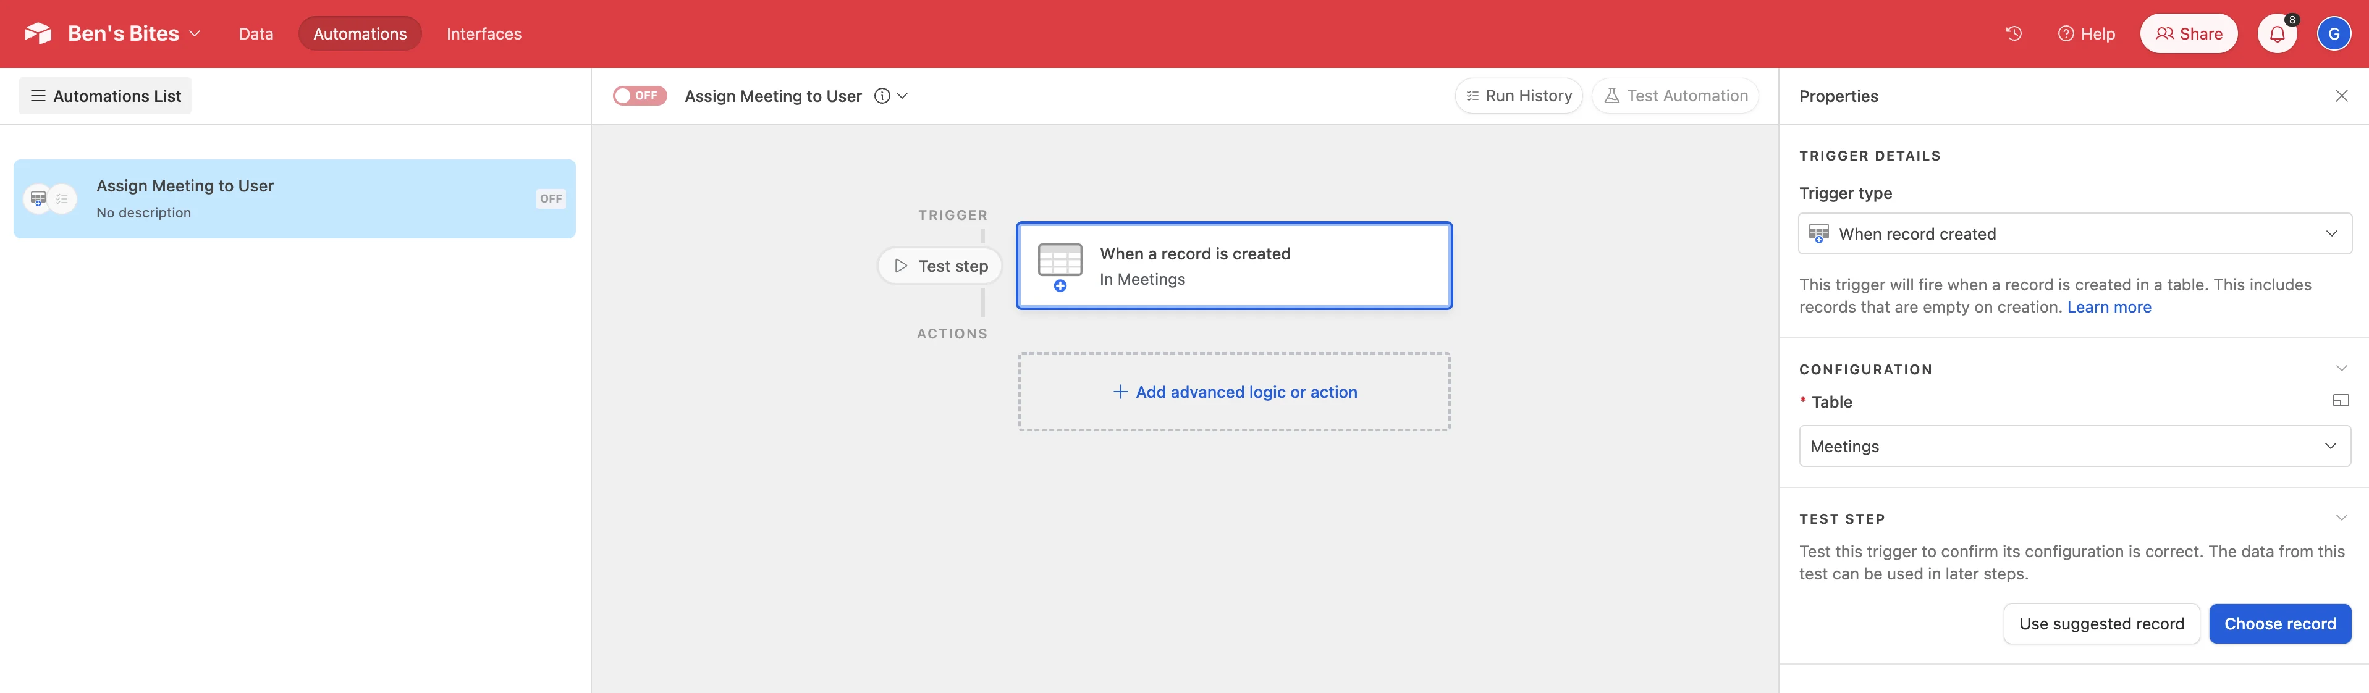Collapse the Test Step section
The width and height of the screenshot is (2369, 693).
[x=2341, y=518]
